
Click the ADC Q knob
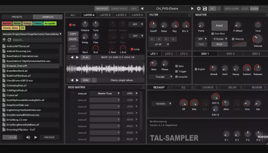pos(215,97)
